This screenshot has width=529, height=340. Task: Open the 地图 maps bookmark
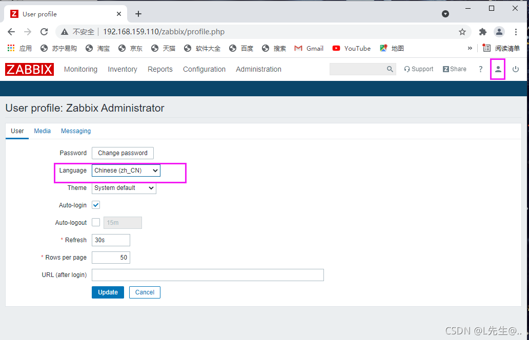pos(392,48)
